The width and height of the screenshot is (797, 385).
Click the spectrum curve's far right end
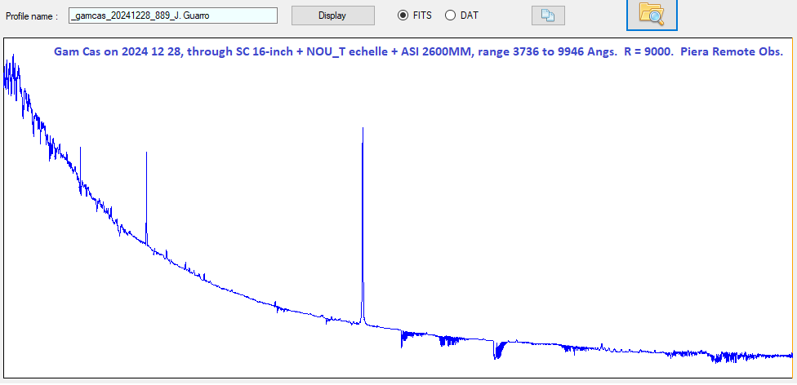[790, 355]
